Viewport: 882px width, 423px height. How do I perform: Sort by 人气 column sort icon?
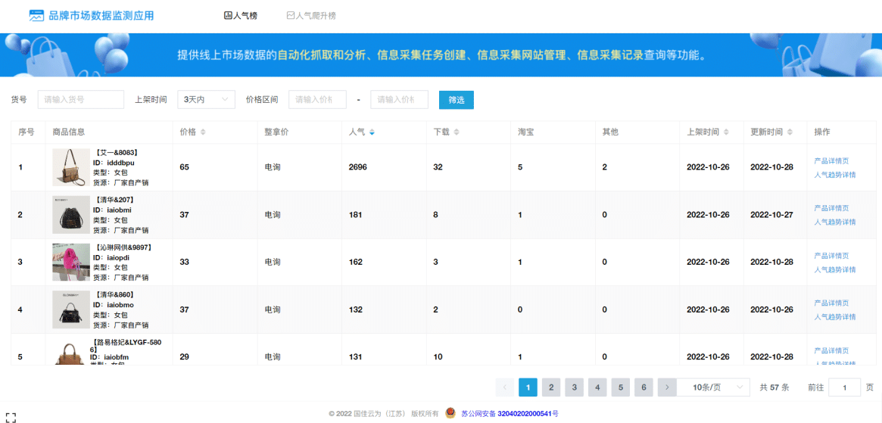tap(372, 132)
